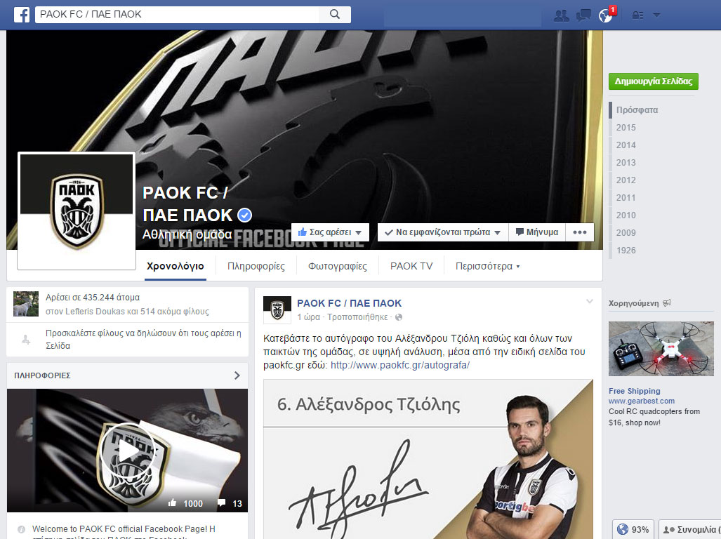721x539 pixels.
Task: Click the search magnifier button
Action: click(x=335, y=15)
